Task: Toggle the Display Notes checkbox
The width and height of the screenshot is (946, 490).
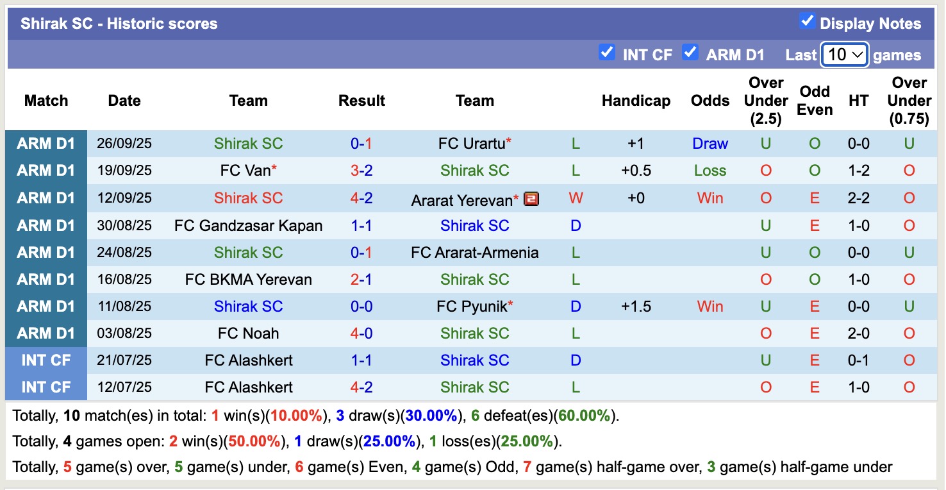Action: 808,20
